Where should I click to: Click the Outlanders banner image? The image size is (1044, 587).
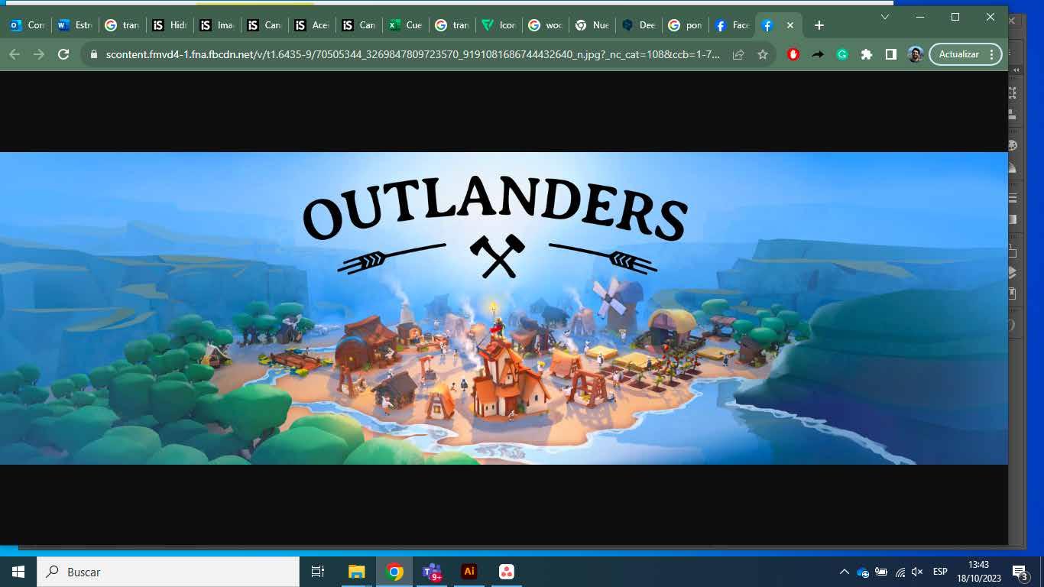(x=504, y=308)
